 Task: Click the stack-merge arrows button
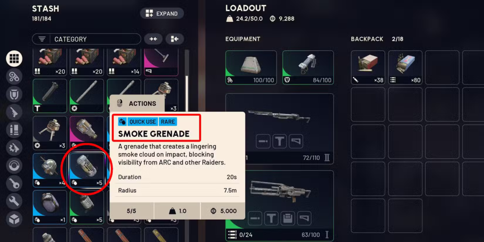pos(153,39)
